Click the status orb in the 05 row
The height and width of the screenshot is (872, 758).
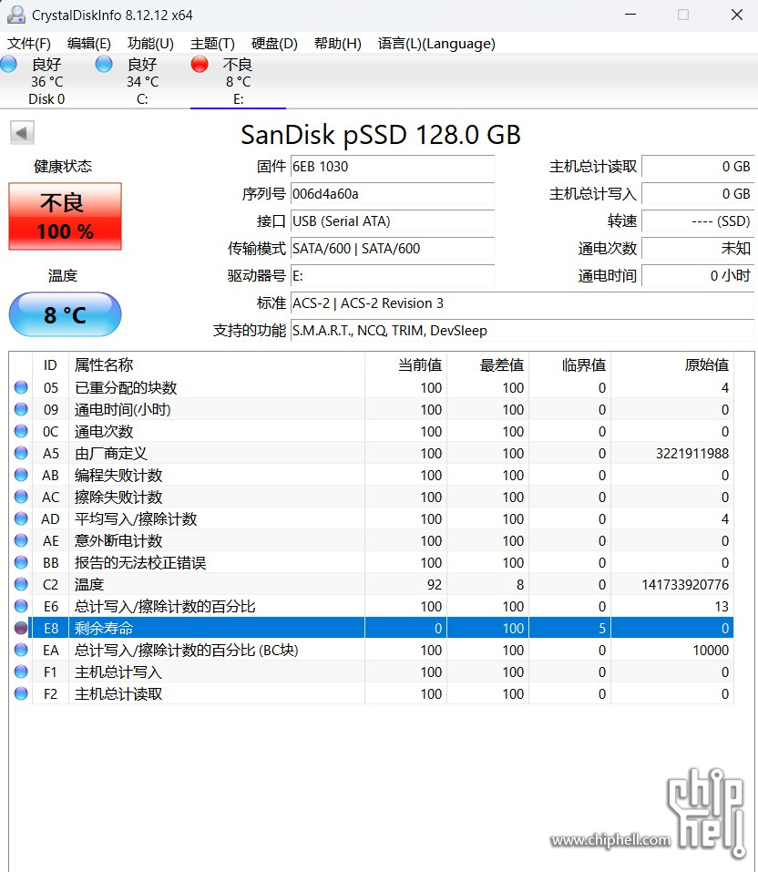point(21,387)
